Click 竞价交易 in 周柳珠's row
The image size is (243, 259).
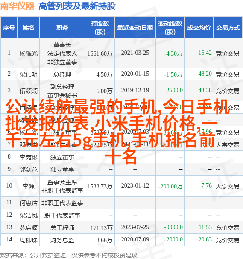[228, 240]
